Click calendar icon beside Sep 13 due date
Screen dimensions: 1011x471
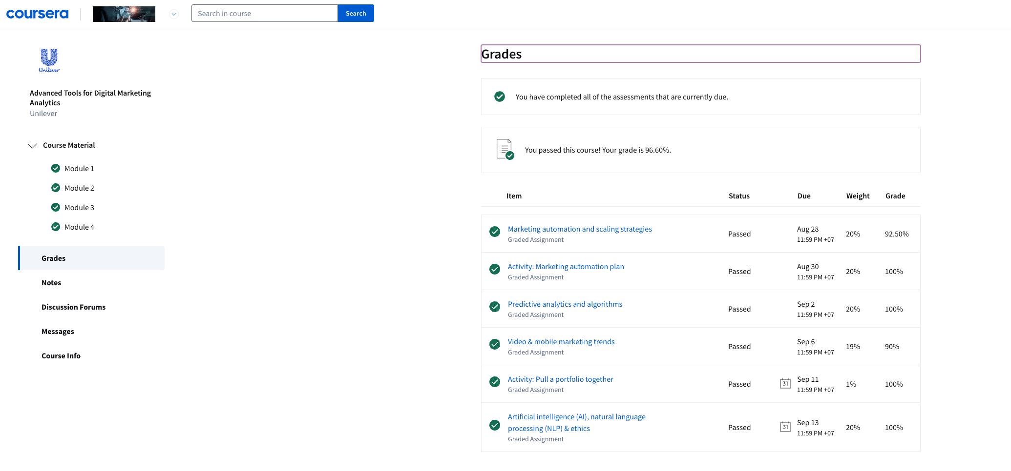coord(785,427)
